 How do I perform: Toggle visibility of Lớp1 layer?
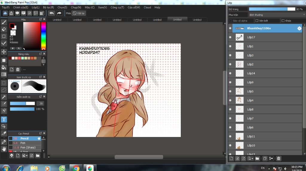(x=230, y=46)
